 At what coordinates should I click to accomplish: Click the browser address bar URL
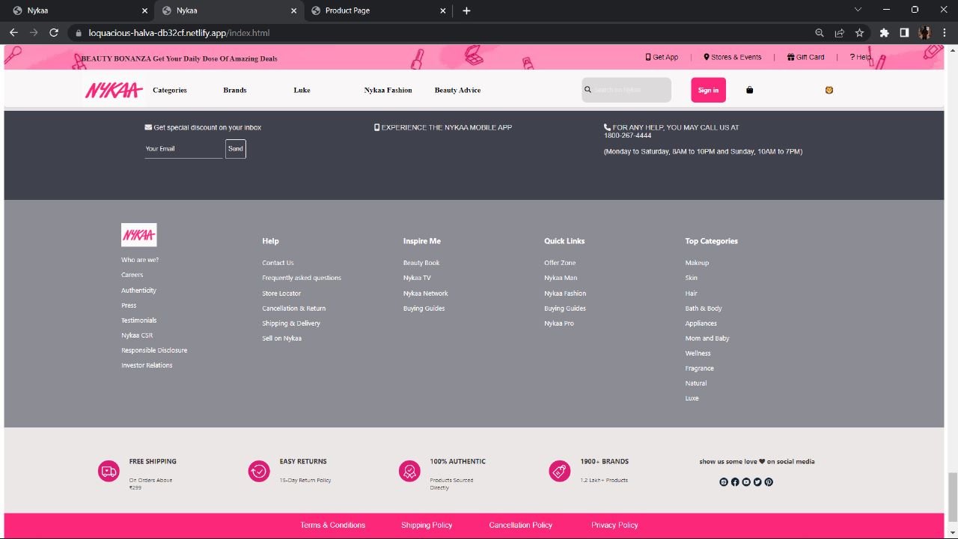coord(179,33)
